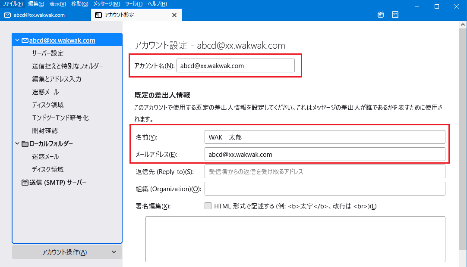467x267 pixels.
Task: Click the 組織 (Organization) input field
Action: click(x=325, y=189)
